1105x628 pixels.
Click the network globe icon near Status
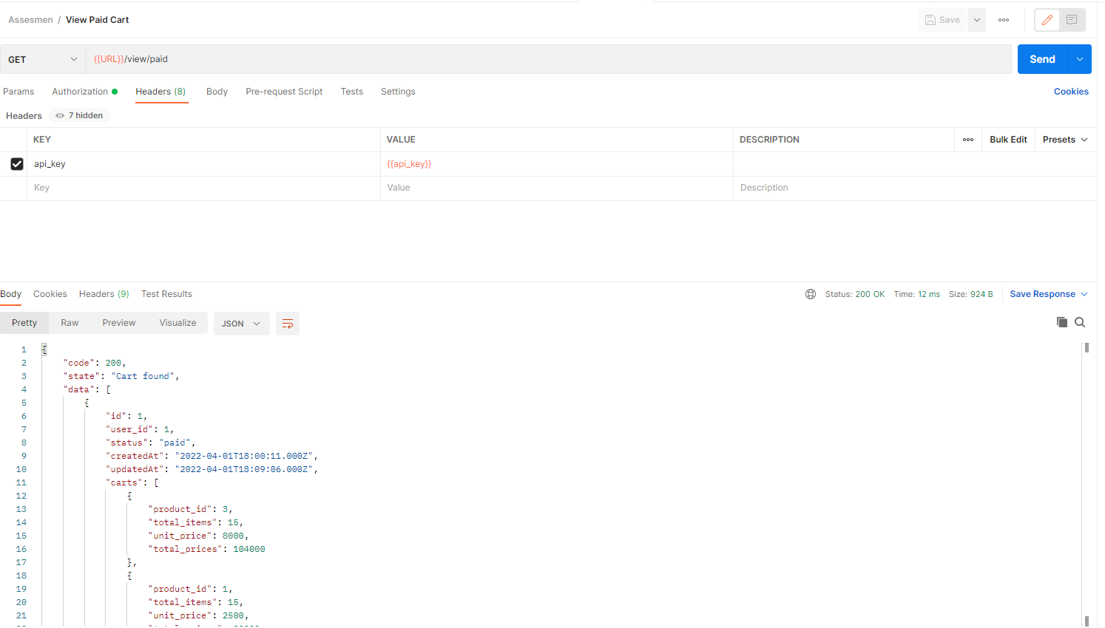click(x=811, y=294)
